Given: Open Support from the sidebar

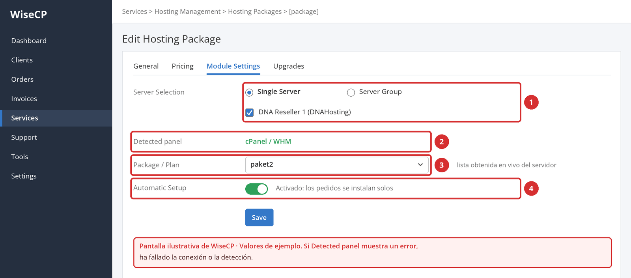Looking at the screenshot, I should pyautogui.click(x=24, y=137).
